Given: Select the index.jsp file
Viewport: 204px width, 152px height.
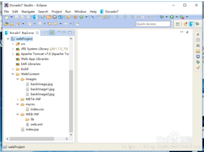Looking at the screenshot, I should click(30, 130).
